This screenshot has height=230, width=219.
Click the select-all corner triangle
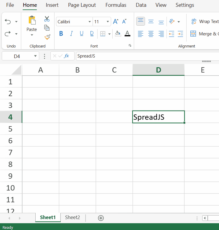point(17,70)
